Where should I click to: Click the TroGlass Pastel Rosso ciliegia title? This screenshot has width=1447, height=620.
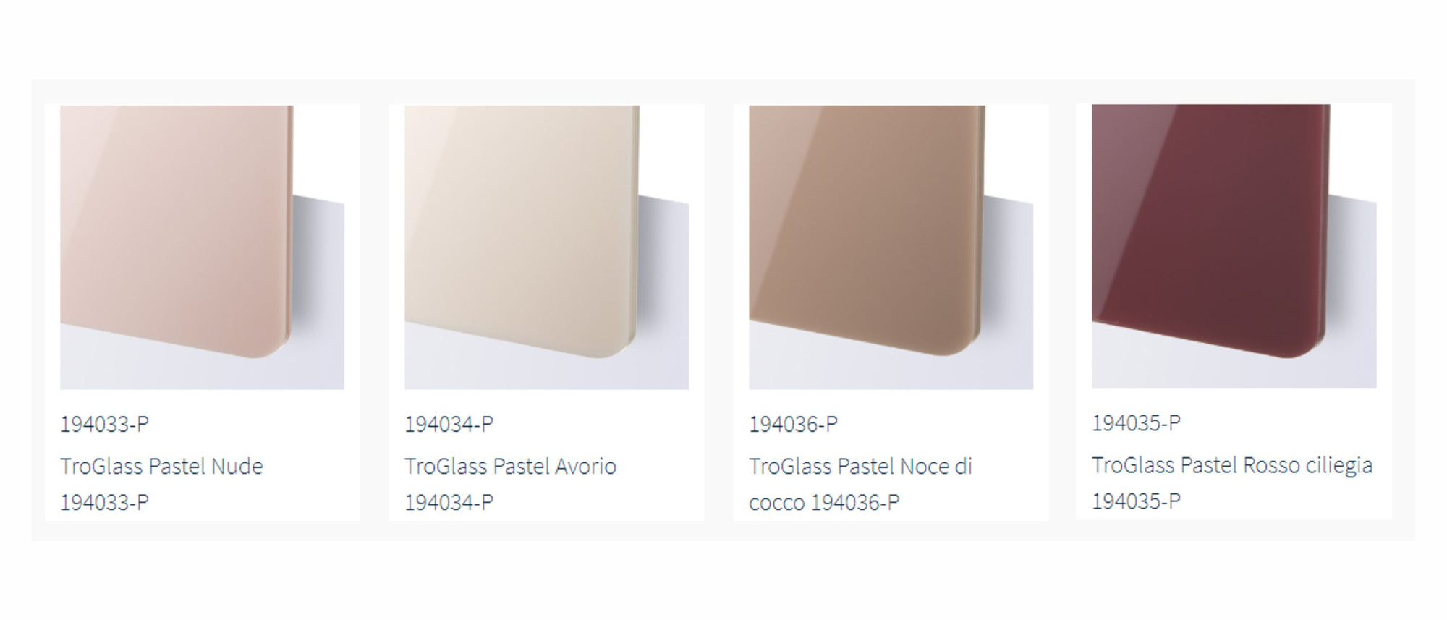1232,483
